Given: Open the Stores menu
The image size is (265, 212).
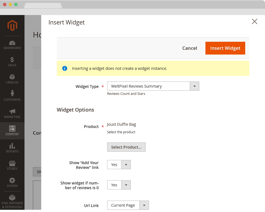Looking at the screenshot, I should [x=12, y=165].
